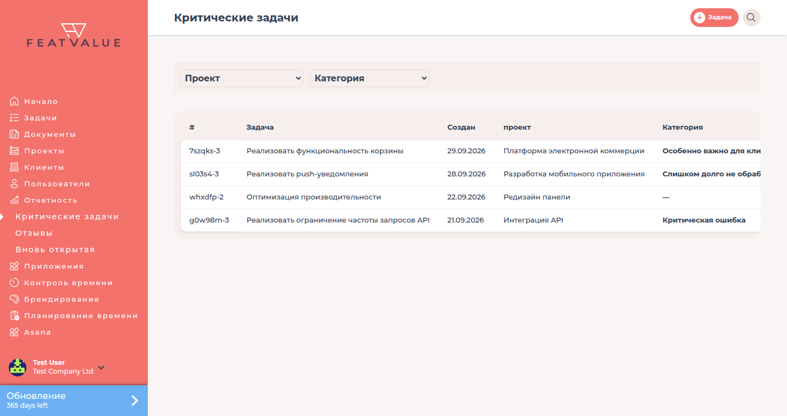
Task: Click the stopwatch icon beside Контроль времени
Action: 14,282
